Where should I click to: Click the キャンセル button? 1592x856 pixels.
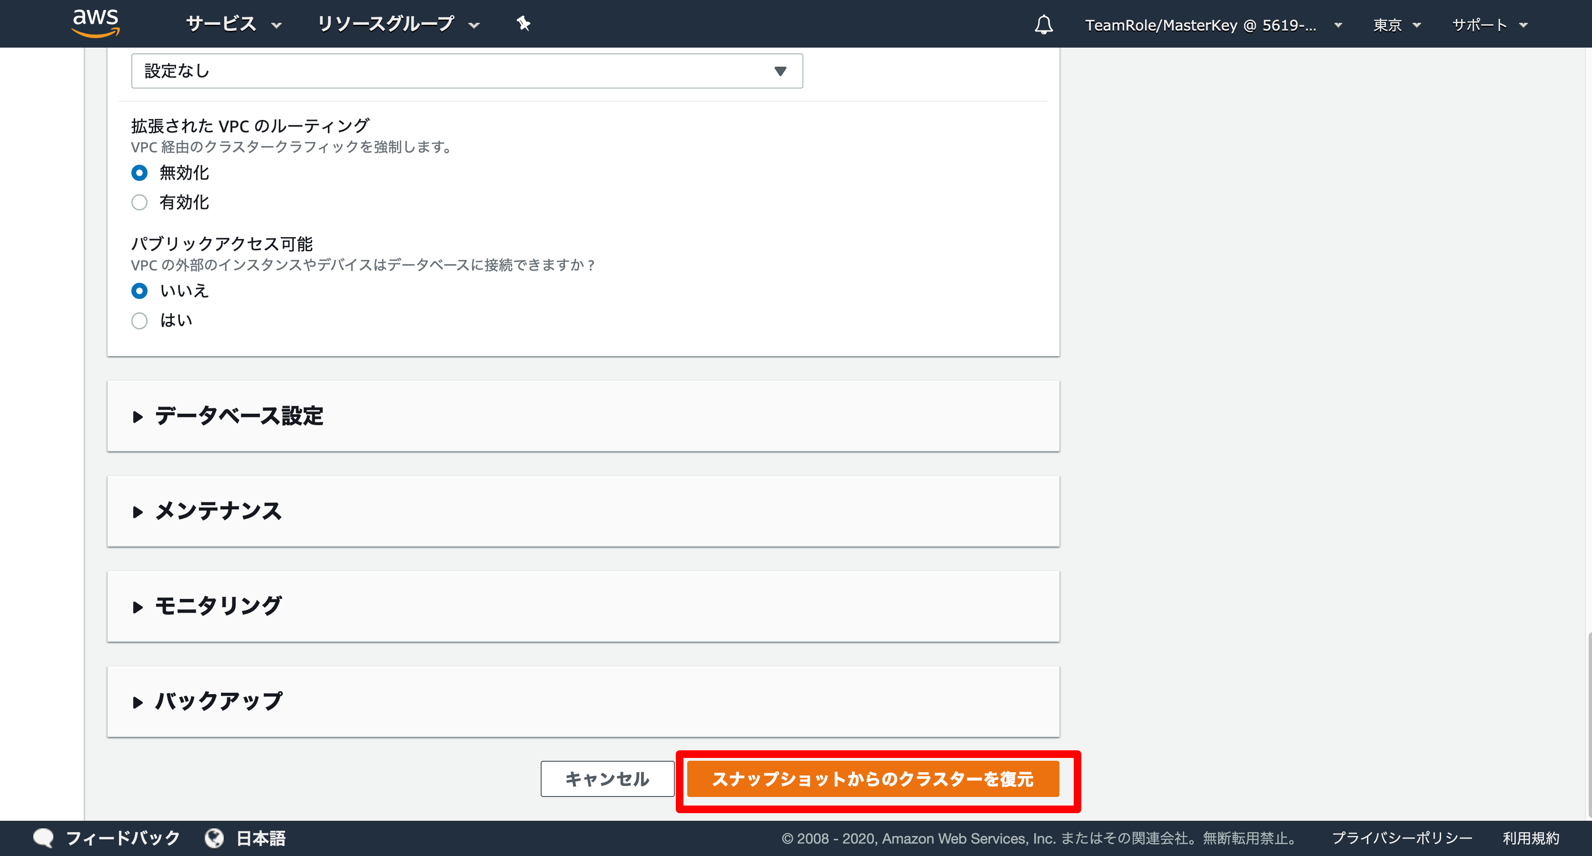point(607,779)
